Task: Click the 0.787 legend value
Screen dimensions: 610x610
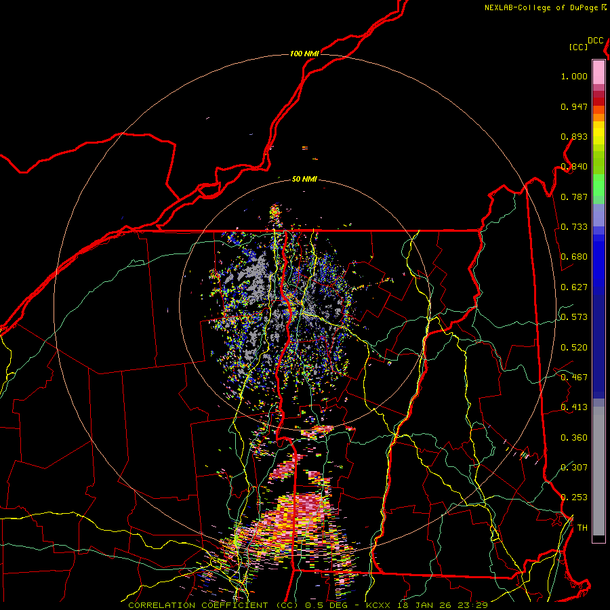Action: [574, 197]
